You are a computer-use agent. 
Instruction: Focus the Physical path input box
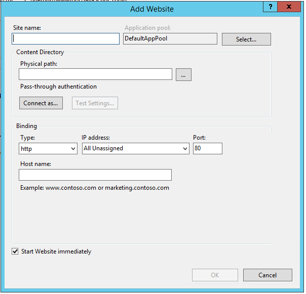pyautogui.click(x=95, y=74)
